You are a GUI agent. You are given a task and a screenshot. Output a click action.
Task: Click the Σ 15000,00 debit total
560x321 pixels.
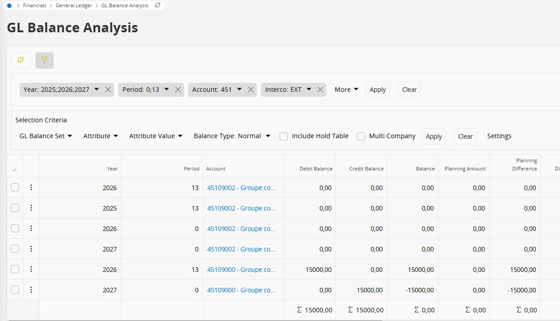click(x=314, y=310)
